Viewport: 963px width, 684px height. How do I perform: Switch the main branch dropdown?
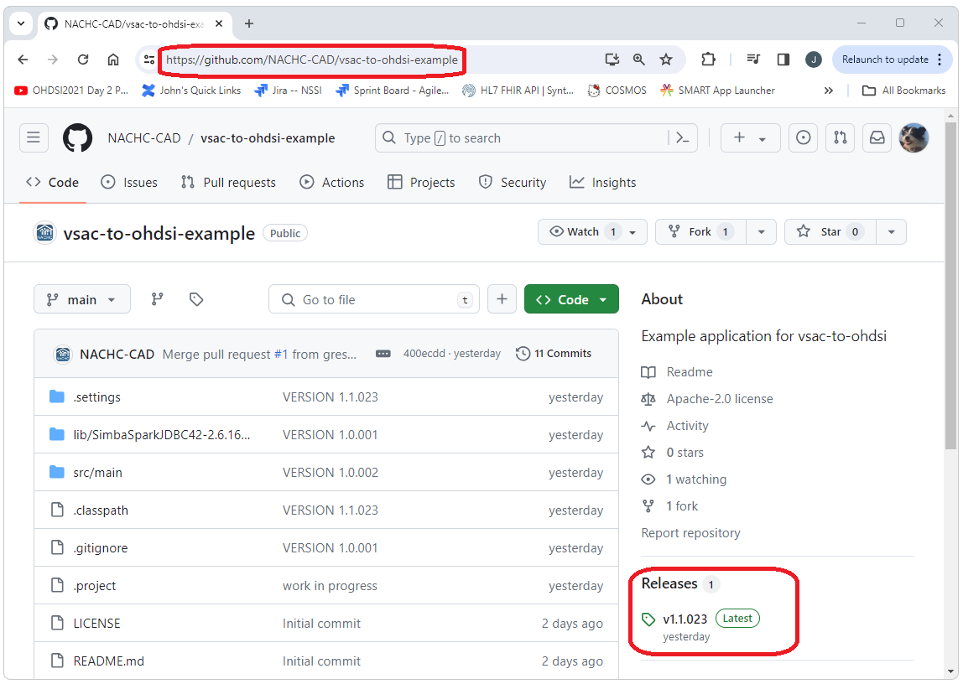coord(82,298)
